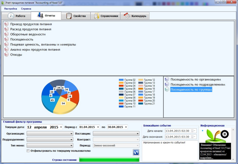The image size is (238, 164).
Task: Click Группа 13 legend entry
Action: pyautogui.click(x=147, y=83)
